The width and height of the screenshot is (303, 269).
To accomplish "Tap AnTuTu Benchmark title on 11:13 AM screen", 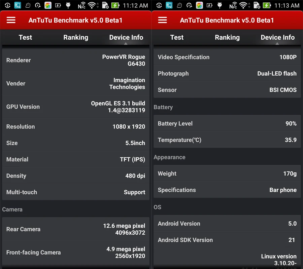I will (227, 20).
